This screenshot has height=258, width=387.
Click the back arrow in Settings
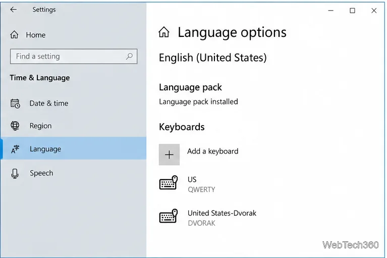[13, 10]
